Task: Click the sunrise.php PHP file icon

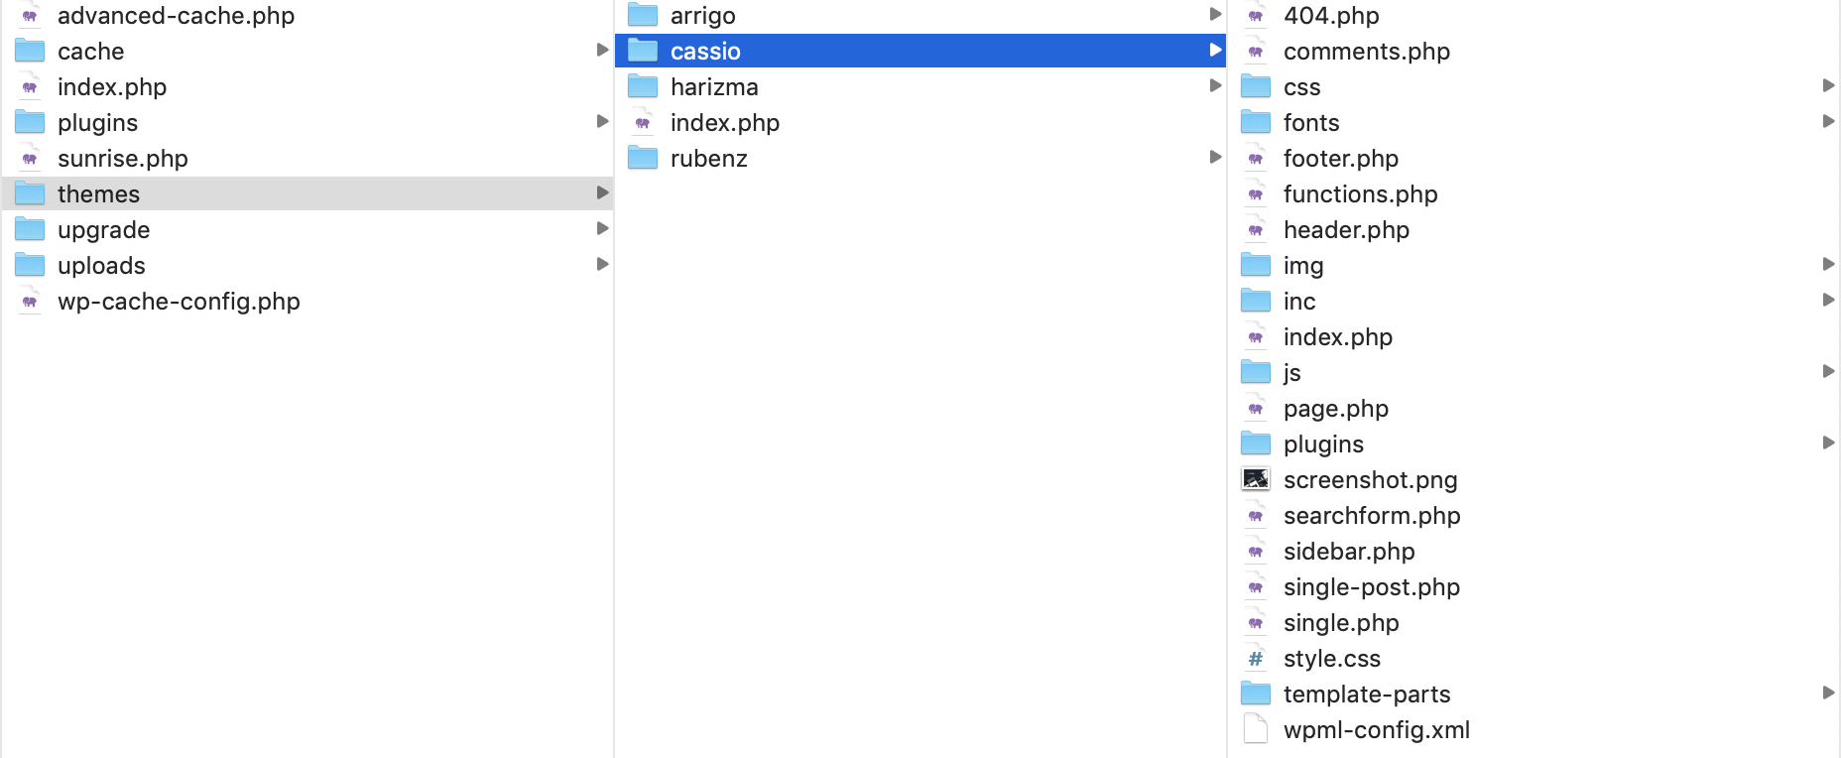Action: 30,159
